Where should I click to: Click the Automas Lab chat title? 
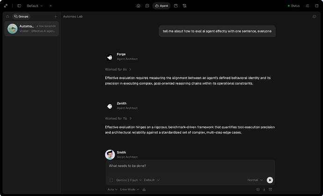pyautogui.click(x=73, y=16)
